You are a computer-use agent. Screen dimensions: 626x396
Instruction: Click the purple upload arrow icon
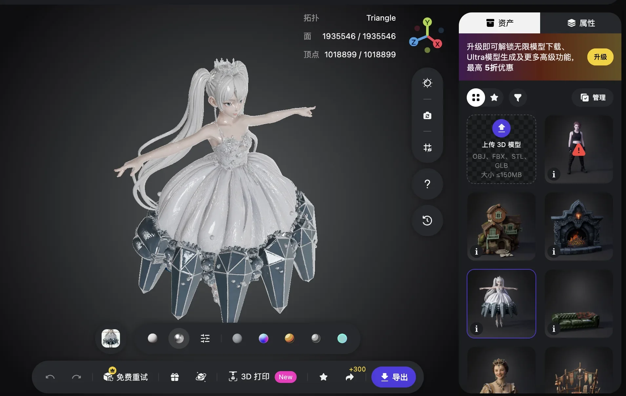click(501, 128)
